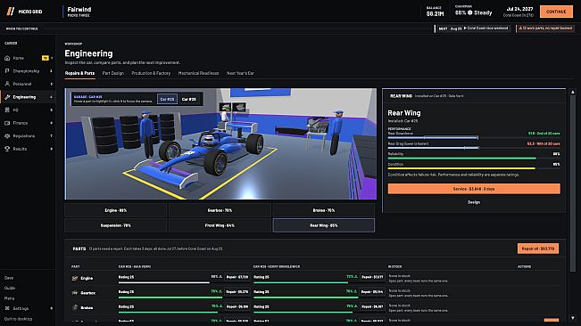
Task: Click the date Jul 24, 2027
Action: (x=519, y=9)
